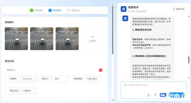
Task: Click heading 1. 事故发生的主体
Action: [142, 30]
